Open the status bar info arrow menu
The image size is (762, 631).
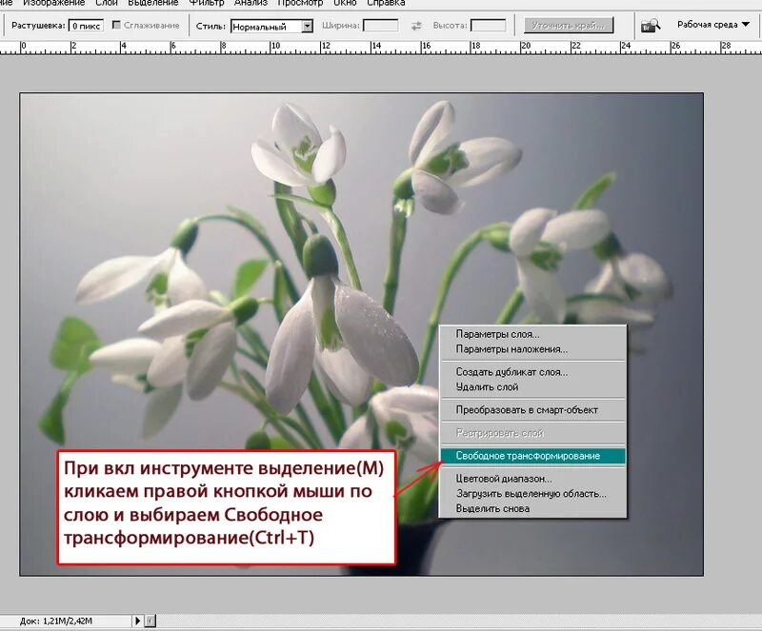click(137, 621)
